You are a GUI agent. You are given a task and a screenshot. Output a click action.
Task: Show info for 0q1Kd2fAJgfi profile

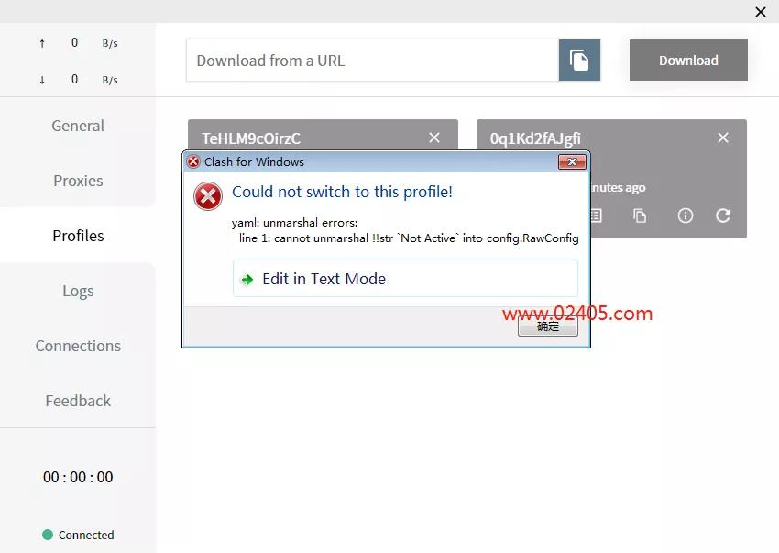pos(686,216)
